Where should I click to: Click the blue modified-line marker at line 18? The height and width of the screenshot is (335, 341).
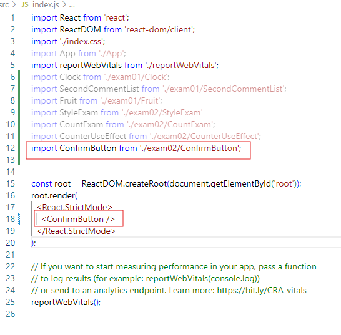[x=19, y=219]
